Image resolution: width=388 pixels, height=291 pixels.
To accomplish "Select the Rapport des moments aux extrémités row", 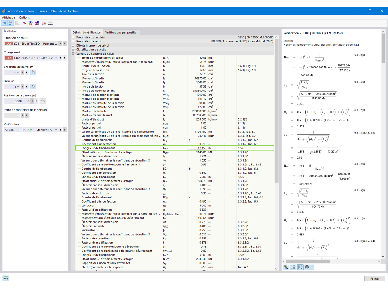I will pyautogui.click(x=175, y=263).
